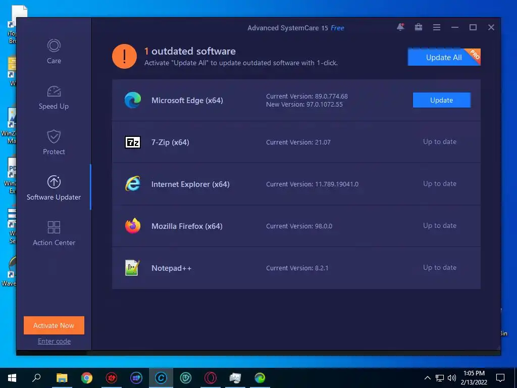Click the Activate Now button
The width and height of the screenshot is (517, 388).
54,325
